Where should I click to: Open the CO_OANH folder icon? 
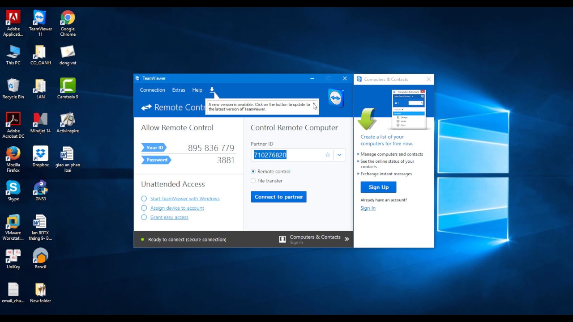(40, 55)
